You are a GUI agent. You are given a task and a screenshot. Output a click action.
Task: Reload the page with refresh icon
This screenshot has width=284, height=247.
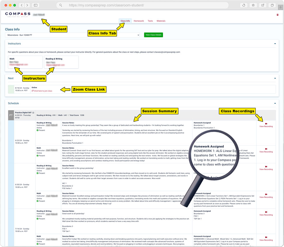point(244,5)
